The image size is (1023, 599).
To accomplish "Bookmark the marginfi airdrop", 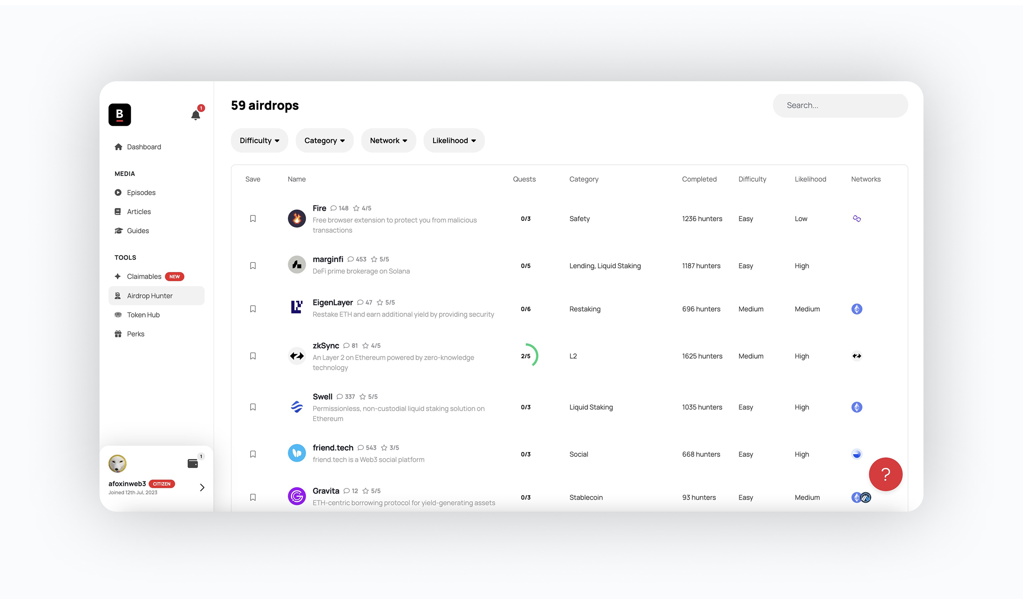I will 253,266.
